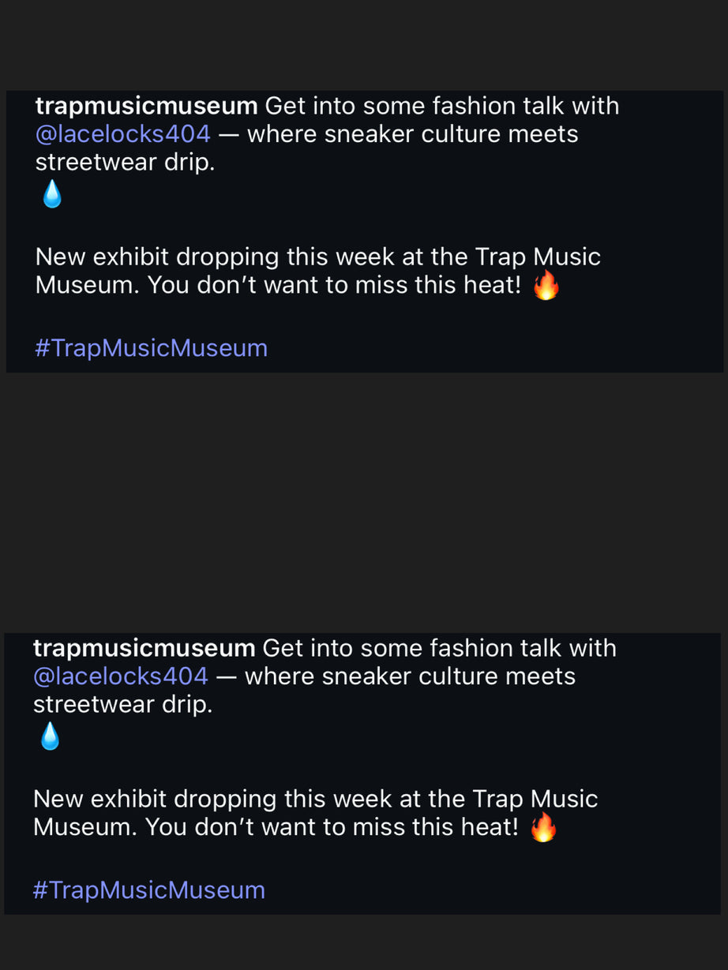Click 'streetwear drip.' text in first caption
The height and width of the screenshot is (970, 728).
pos(125,163)
